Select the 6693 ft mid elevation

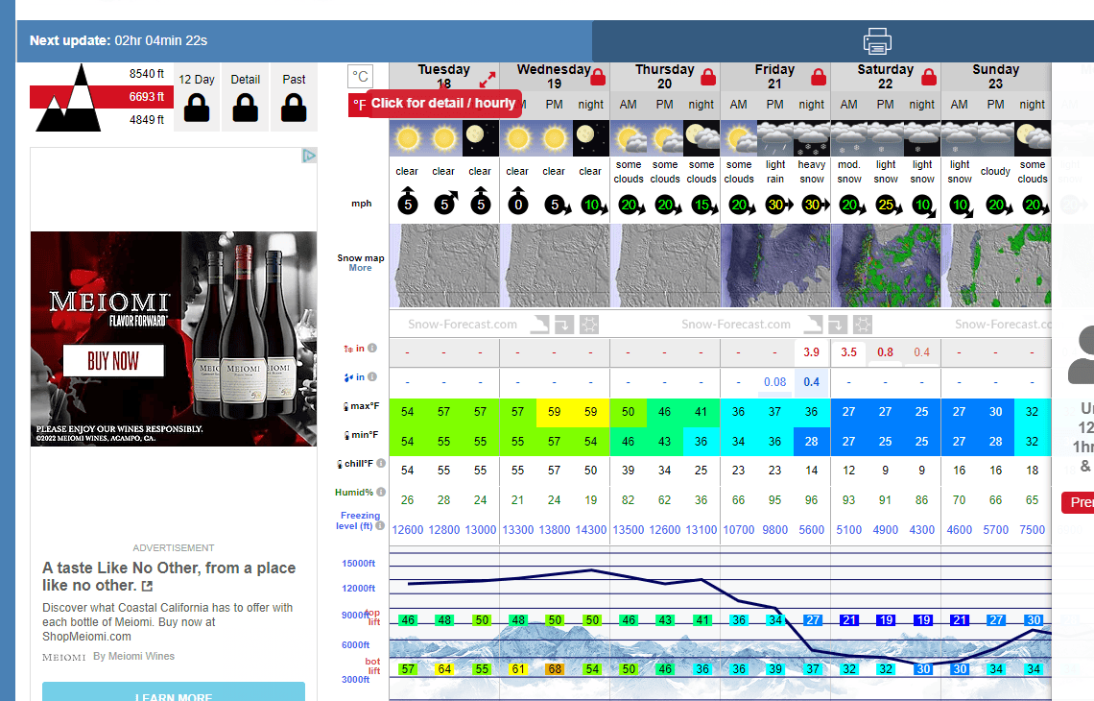point(147,96)
